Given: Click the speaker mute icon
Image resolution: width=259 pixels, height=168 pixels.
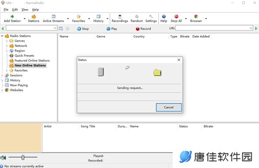Looking at the screenshot, I should 3,158.
